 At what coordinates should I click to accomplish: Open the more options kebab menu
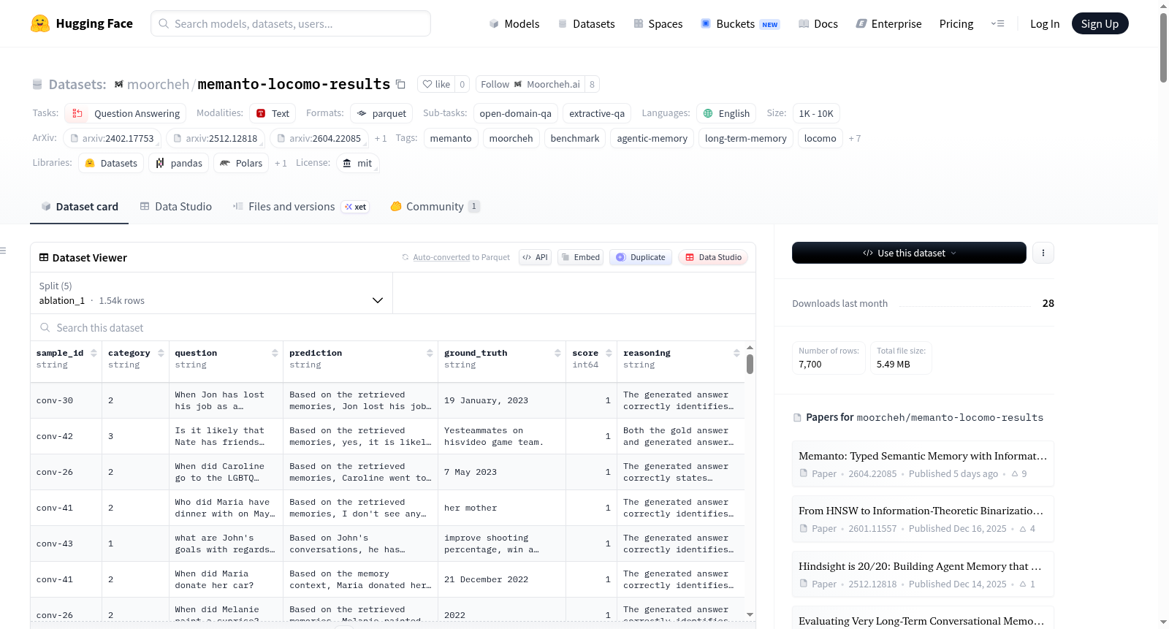(1043, 253)
